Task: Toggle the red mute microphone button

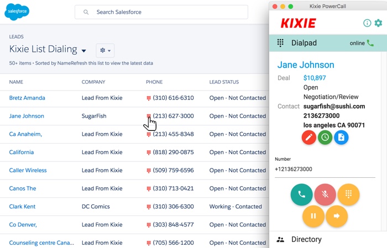Action: (x=325, y=194)
